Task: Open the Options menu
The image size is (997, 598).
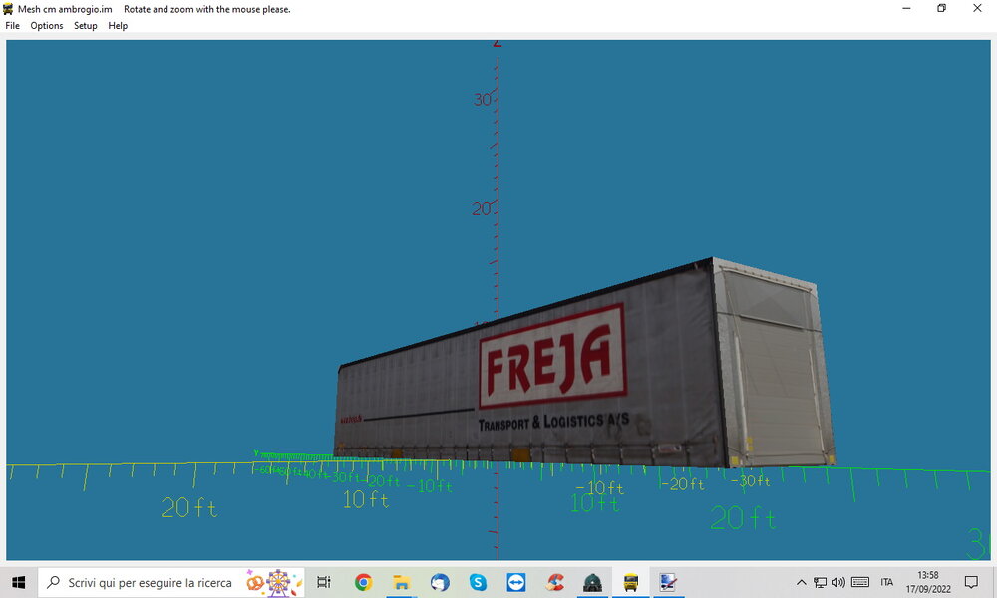Action: click(47, 26)
